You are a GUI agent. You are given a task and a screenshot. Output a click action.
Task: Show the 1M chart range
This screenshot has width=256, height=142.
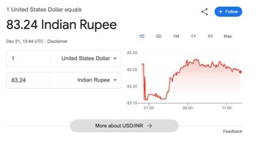click(x=176, y=36)
